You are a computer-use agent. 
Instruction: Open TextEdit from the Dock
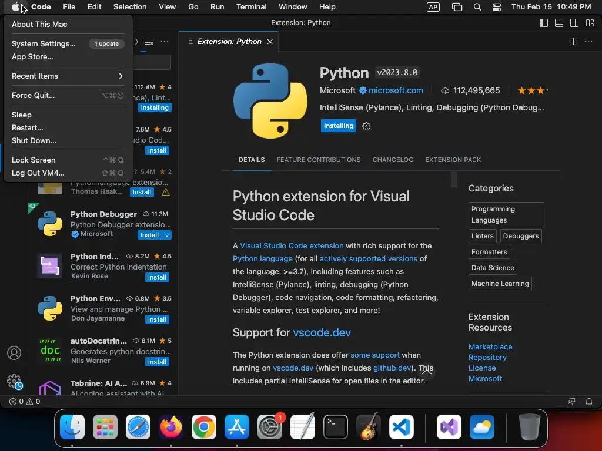303,427
